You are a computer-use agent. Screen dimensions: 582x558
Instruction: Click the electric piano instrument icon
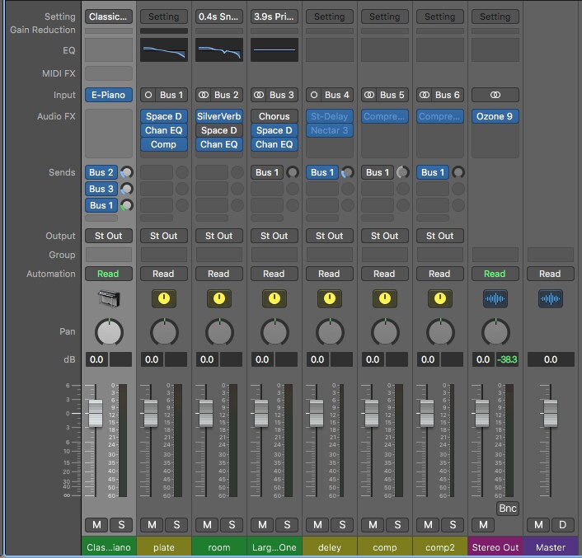coord(109,298)
